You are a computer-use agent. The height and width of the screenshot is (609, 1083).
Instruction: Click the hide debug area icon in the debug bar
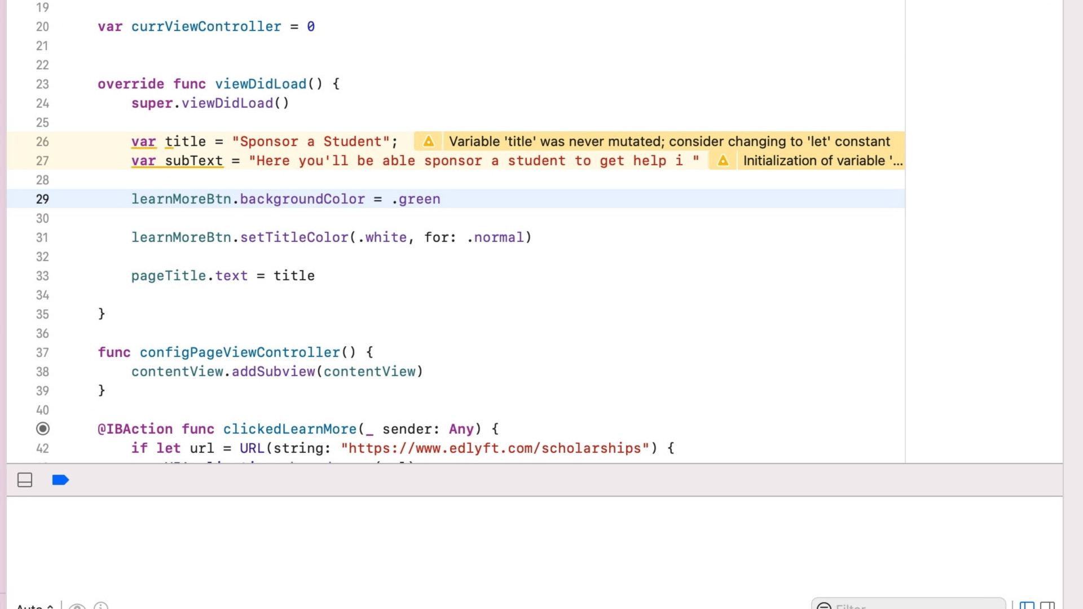tap(25, 480)
